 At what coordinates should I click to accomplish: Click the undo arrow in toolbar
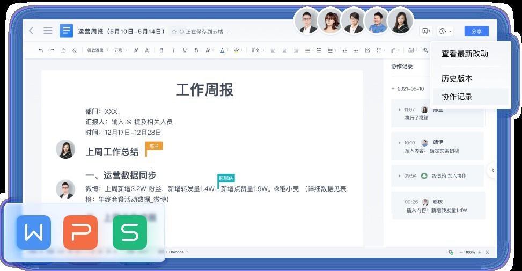[41, 50]
